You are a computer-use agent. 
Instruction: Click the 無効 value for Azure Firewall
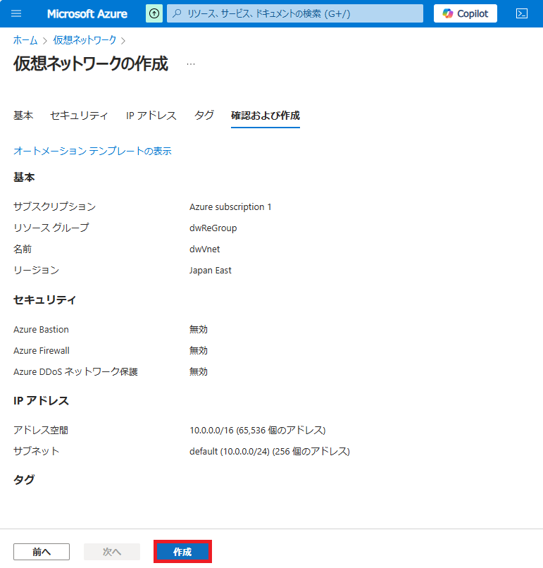[199, 351]
